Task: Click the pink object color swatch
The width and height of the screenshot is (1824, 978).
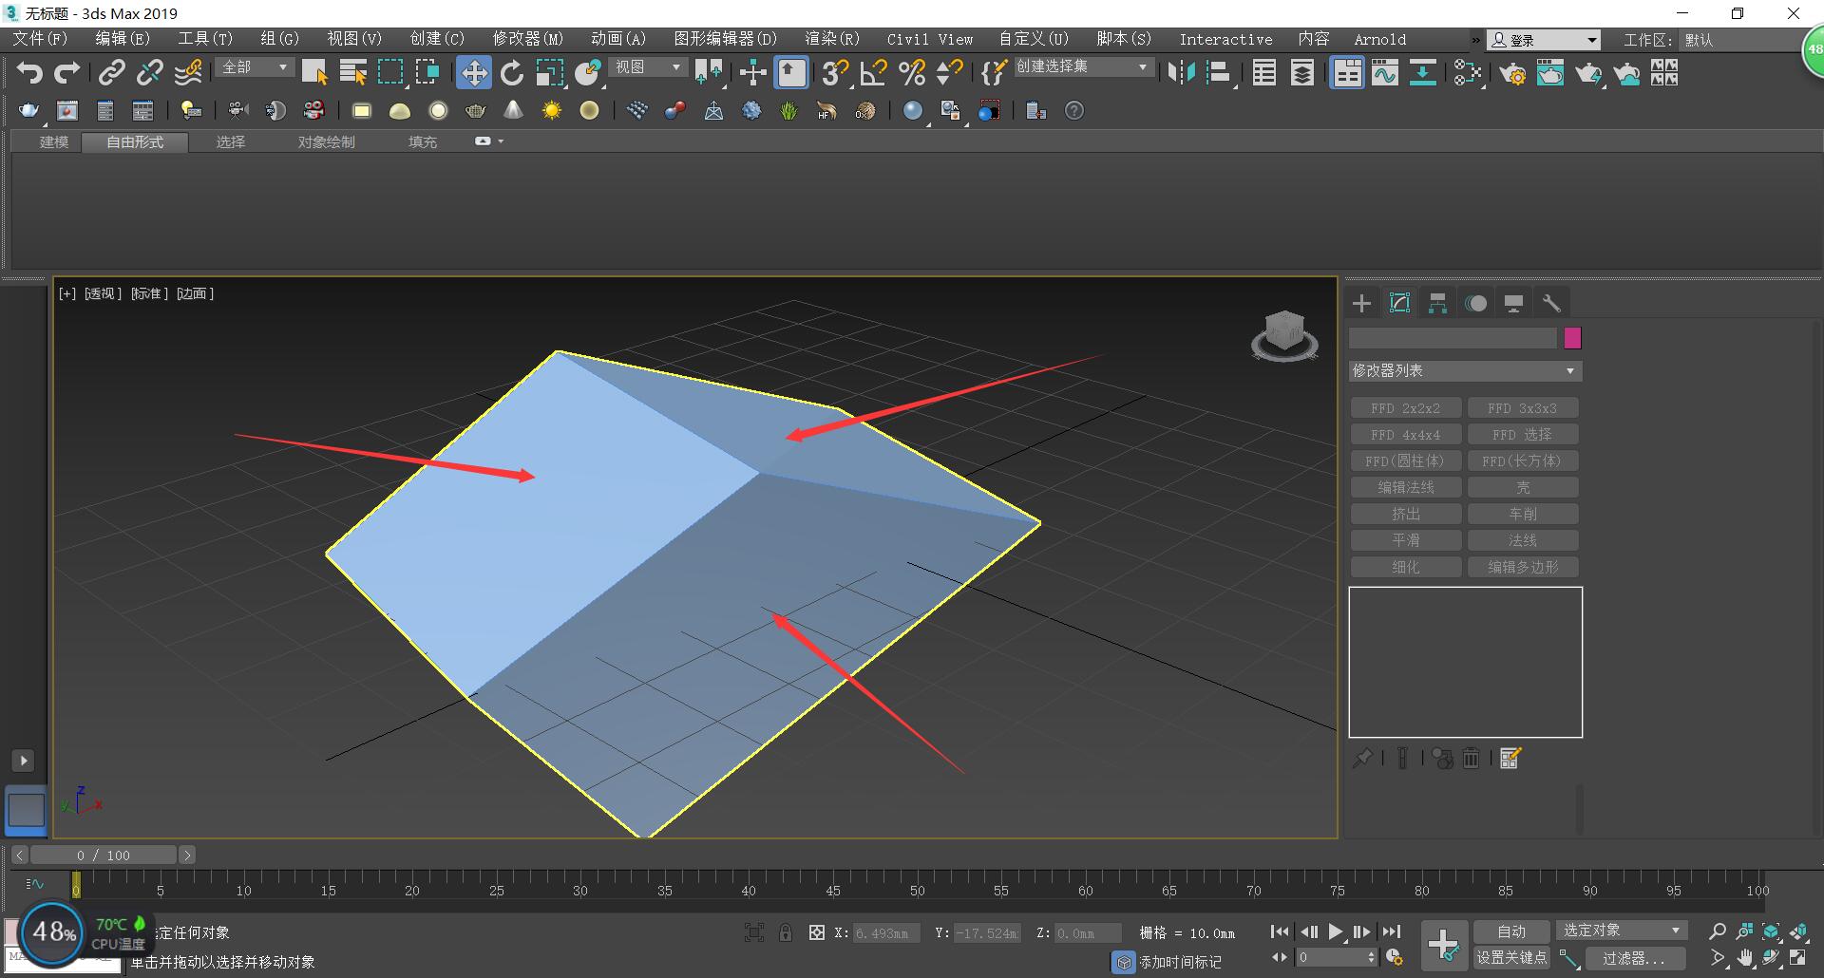Action: 1572,338
